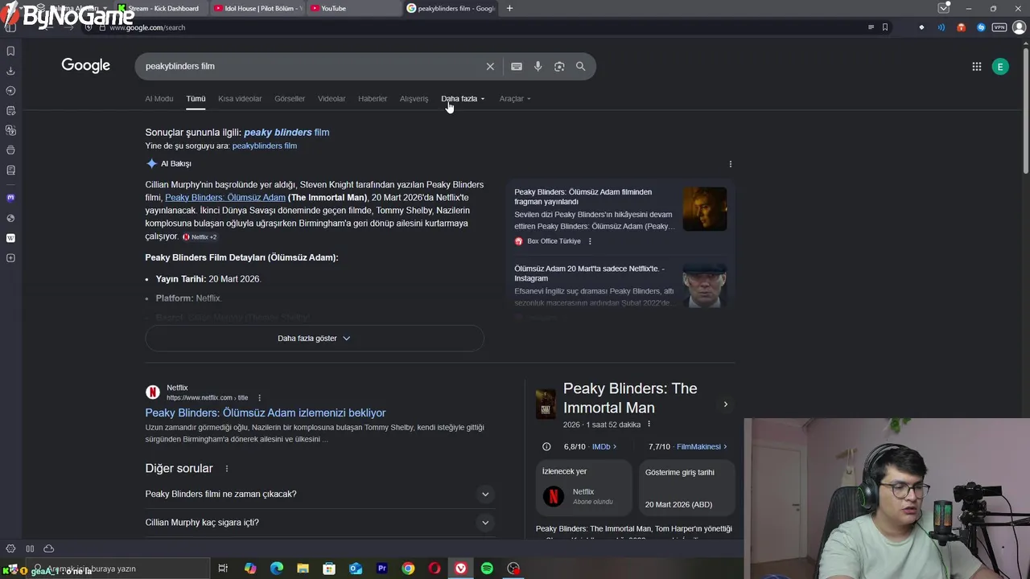Open the Videolar tab
Image resolution: width=1030 pixels, height=579 pixels.
click(x=332, y=99)
